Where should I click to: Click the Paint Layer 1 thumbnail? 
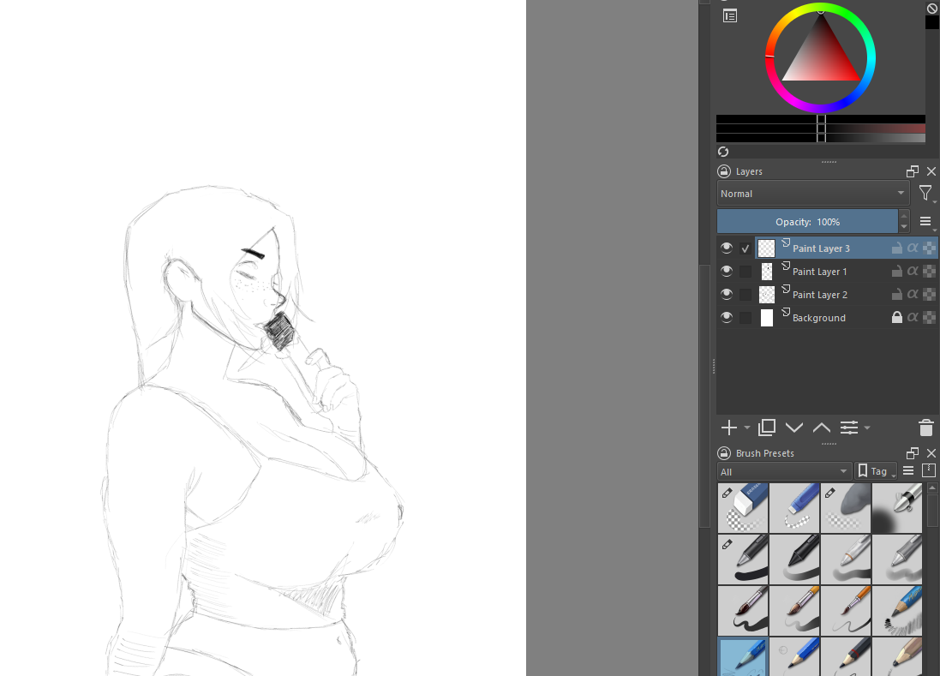coord(767,272)
